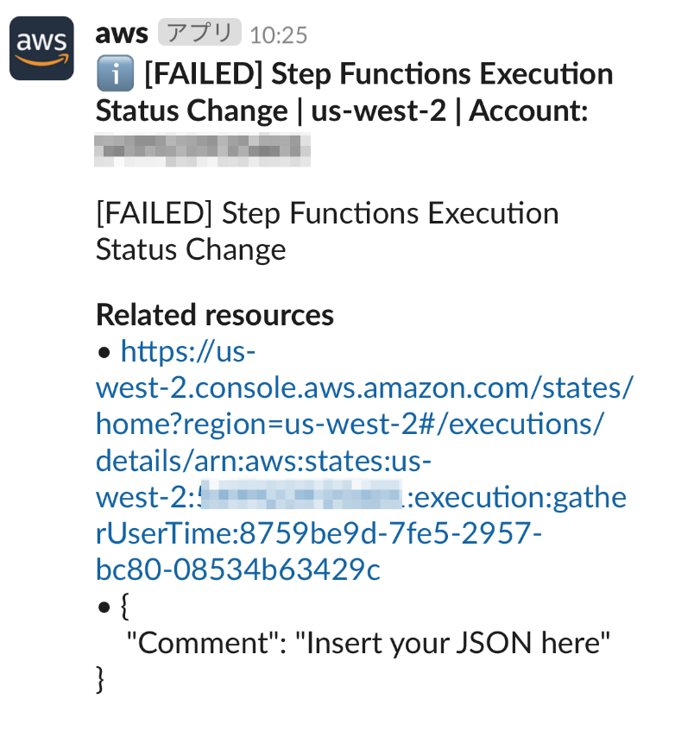Screen dimensions: 694x730
Task: Click the bc80-08534b63429c link ending
Action: point(238,570)
